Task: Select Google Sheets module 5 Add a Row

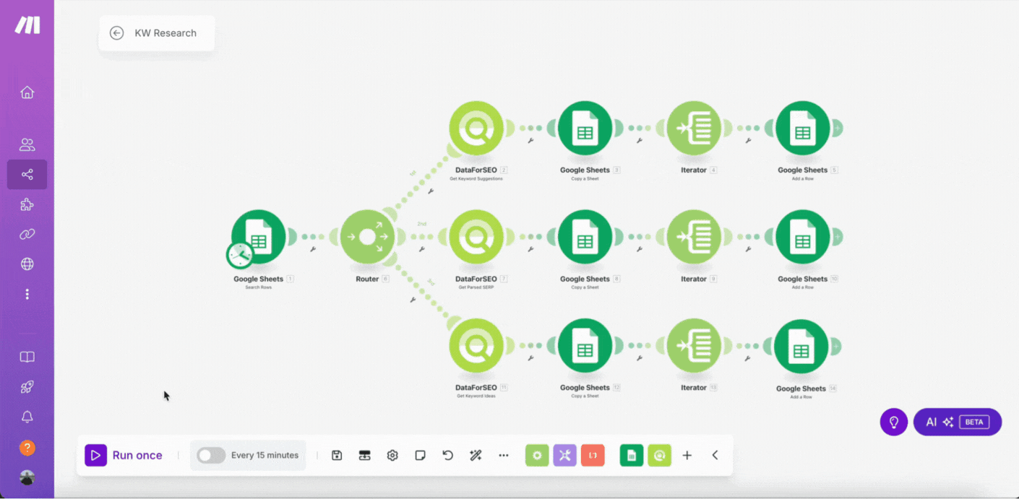Action: click(x=802, y=129)
